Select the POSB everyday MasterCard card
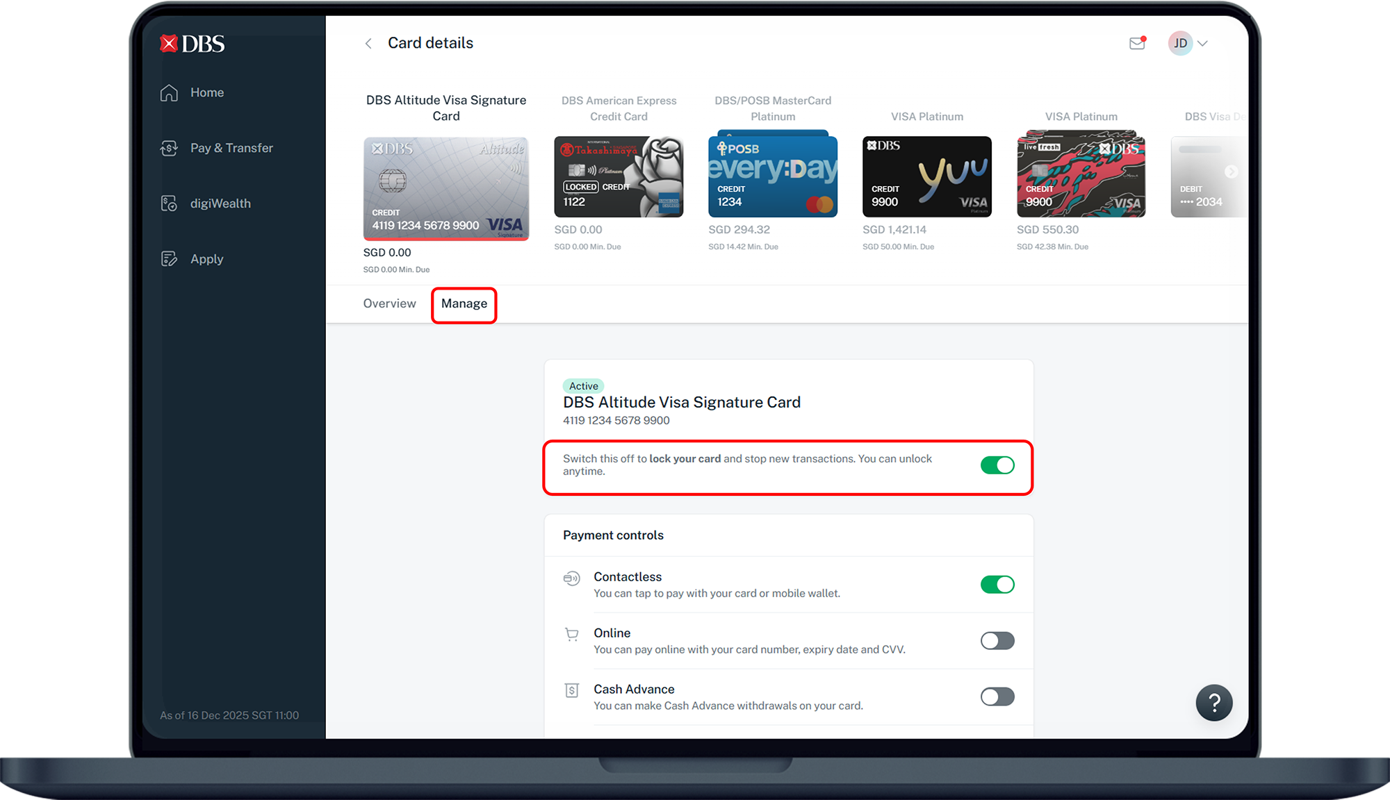 772,175
